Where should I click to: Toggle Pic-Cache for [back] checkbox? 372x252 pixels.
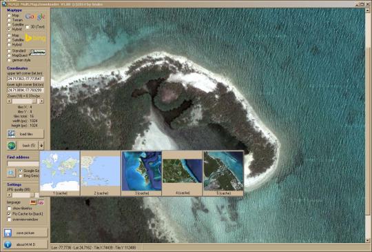point(9,214)
